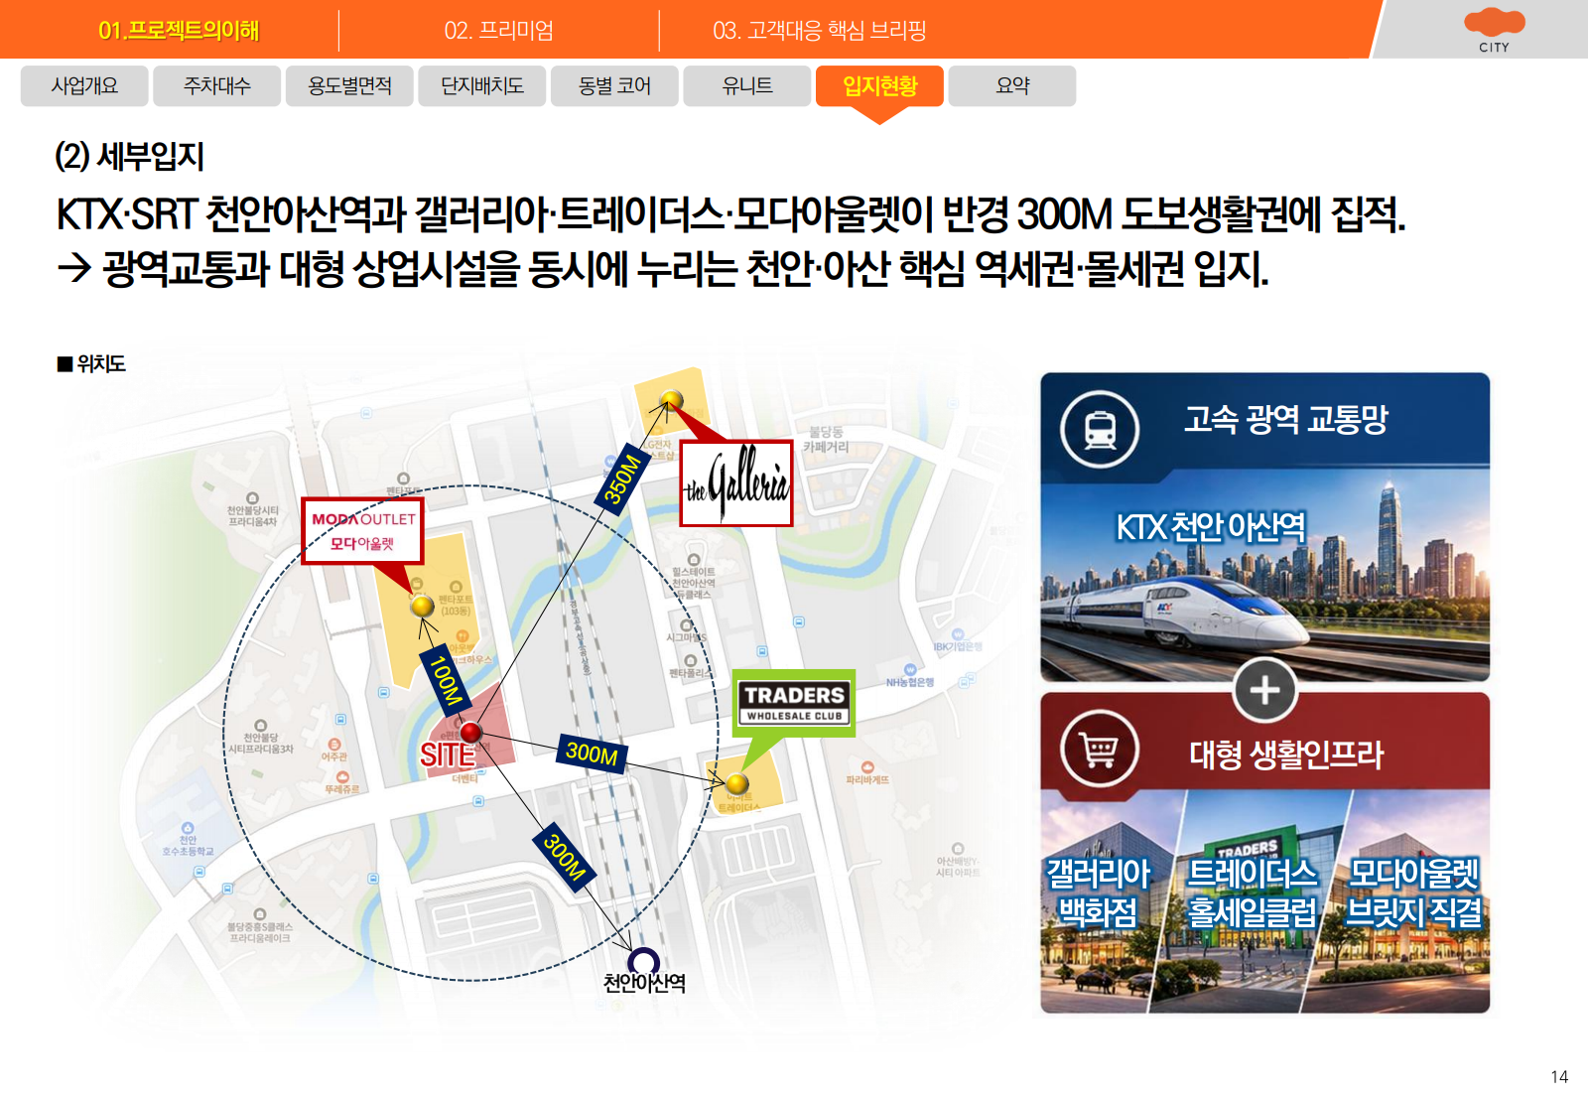Click the yellow marker under Moda Outlet
This screenshot has width=1588, height=1100.
(422, 606)
